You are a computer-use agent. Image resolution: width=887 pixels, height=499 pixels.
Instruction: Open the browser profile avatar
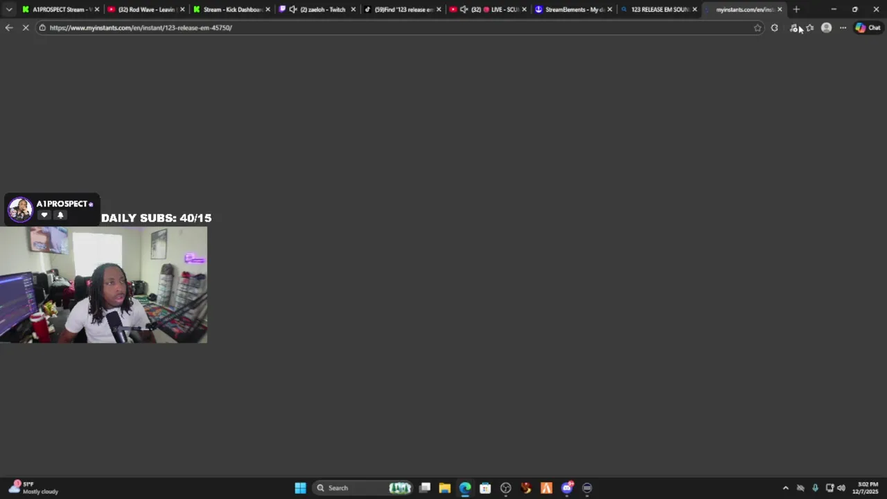pyautogui.click(x=826, y=28)
